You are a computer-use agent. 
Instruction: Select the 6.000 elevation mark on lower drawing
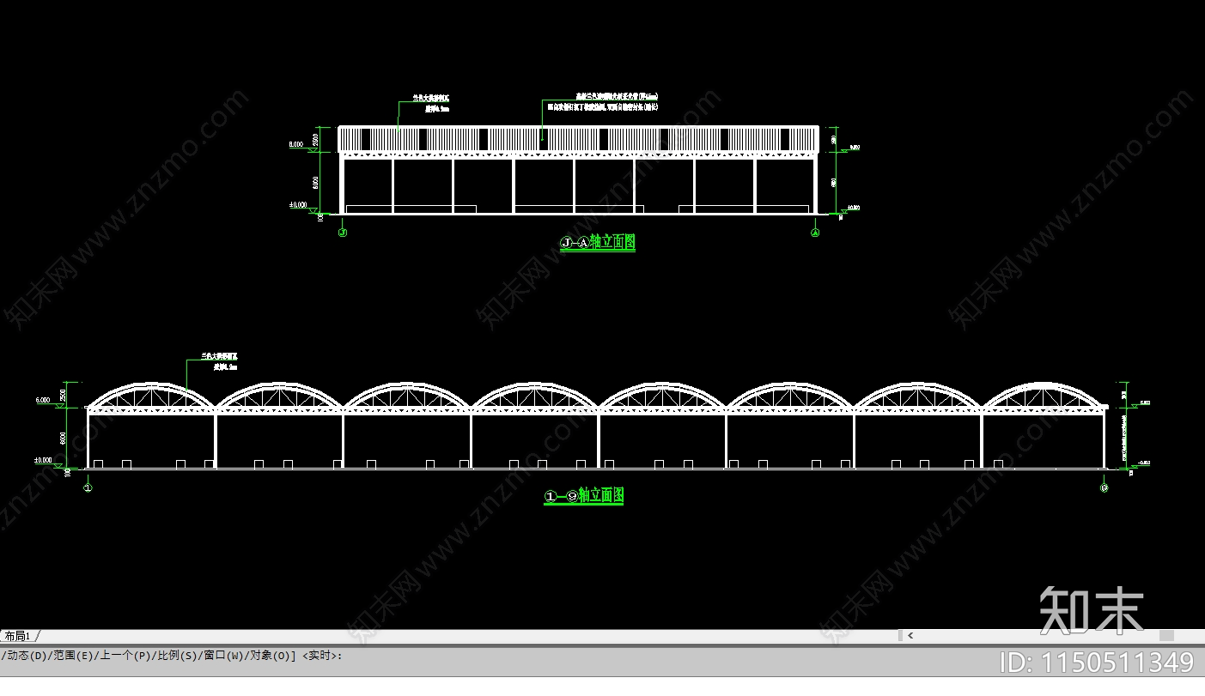[44, 402]
